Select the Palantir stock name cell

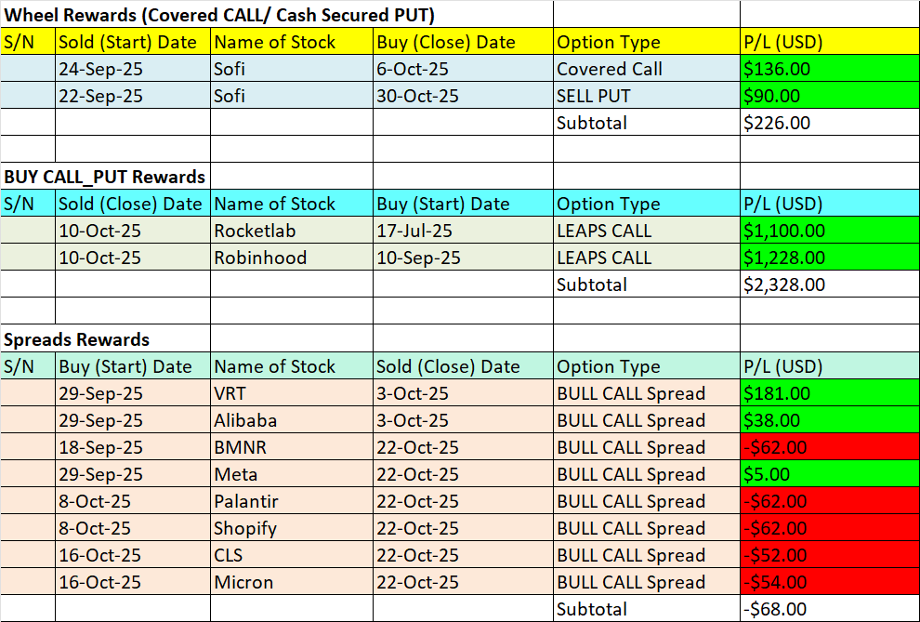[x=291, y=501]
